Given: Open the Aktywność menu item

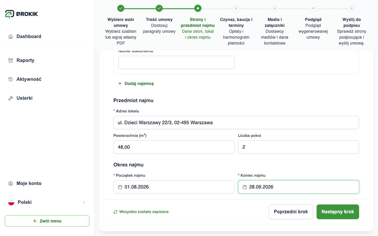Looking at the screenshot, I should click(47, 79).
